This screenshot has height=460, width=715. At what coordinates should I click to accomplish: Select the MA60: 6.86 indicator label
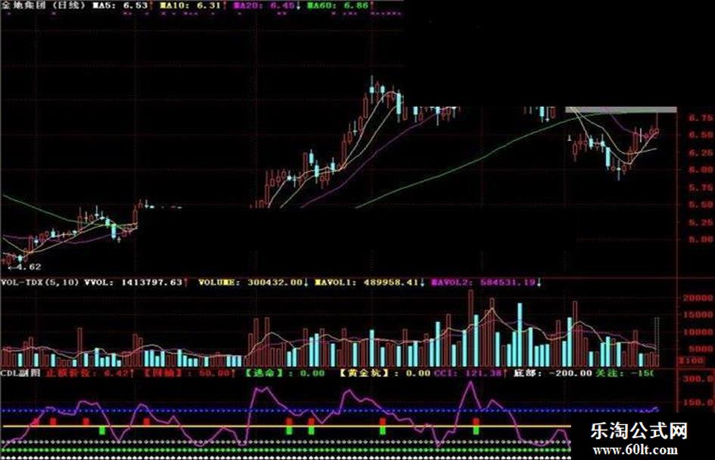coord(340,5)
